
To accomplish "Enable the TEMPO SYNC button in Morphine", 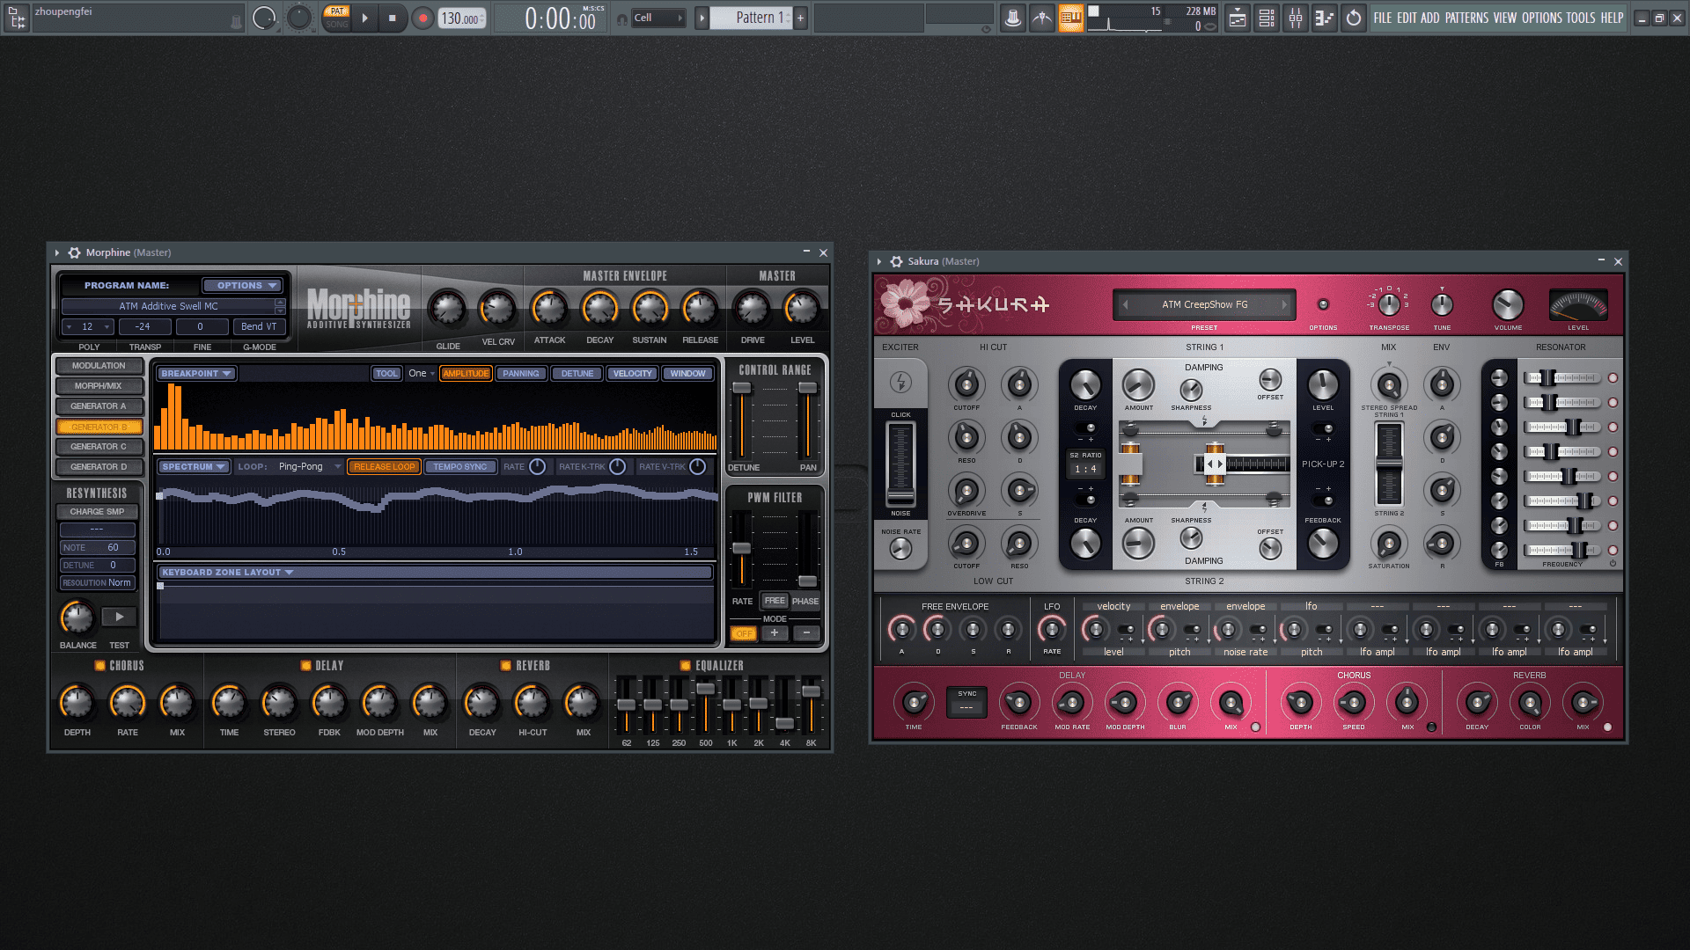I will (x=459, y=467).
